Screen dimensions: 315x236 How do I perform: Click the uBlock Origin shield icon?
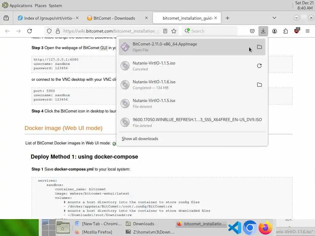[x=297, y=31]
